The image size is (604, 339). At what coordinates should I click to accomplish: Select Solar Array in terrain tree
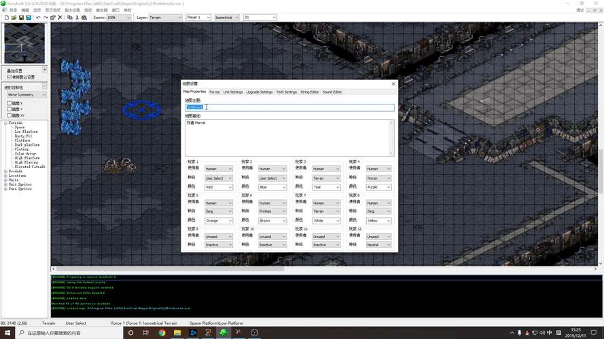tap(25, 154)
